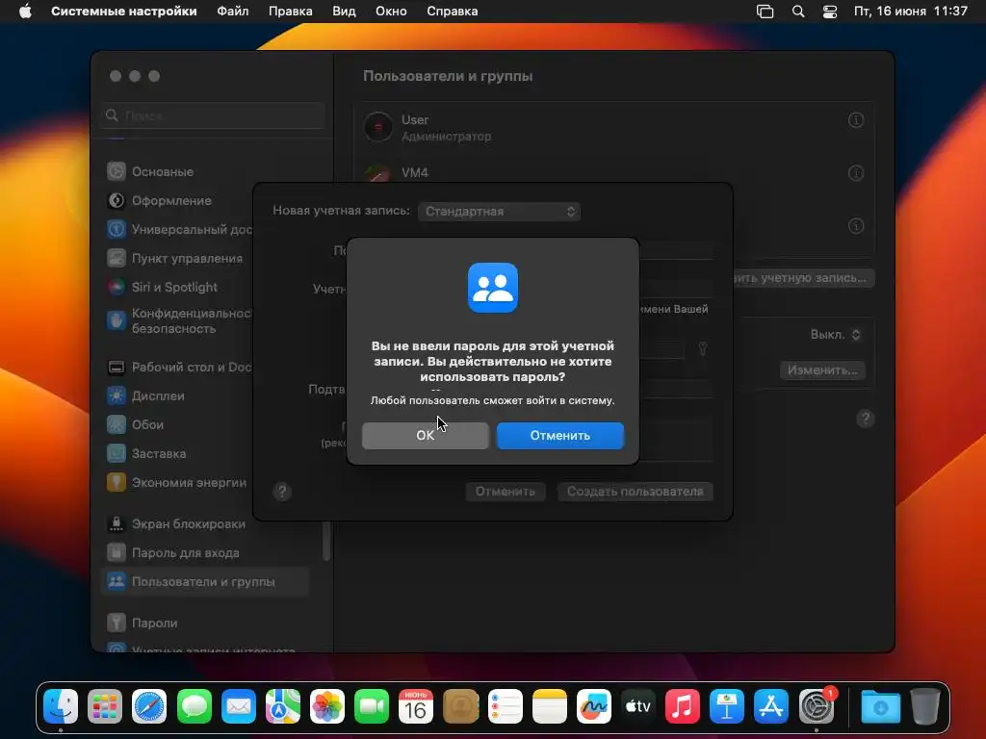Click the gray Отменить button in sheet

coord(505,492)
